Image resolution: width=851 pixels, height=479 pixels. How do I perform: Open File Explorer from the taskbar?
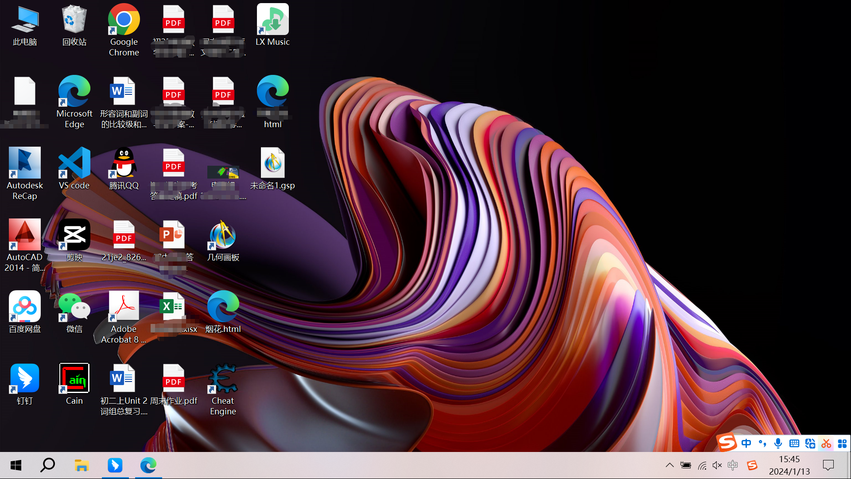(x=82, y=465)
